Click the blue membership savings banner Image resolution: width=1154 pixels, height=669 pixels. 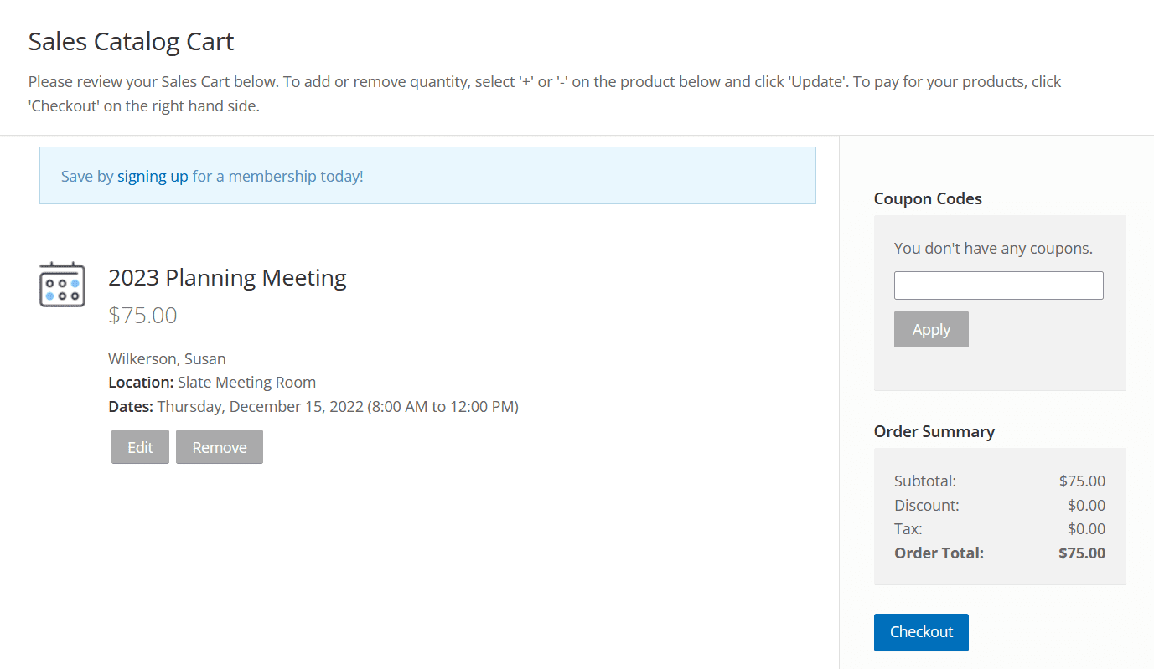(x=427, y=175)
